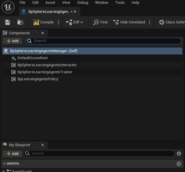Click the Components tab icon

(x=5, y=33)
